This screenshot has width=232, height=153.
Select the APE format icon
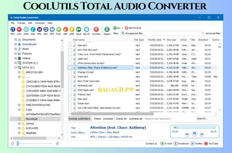click(x=65, y=29)
